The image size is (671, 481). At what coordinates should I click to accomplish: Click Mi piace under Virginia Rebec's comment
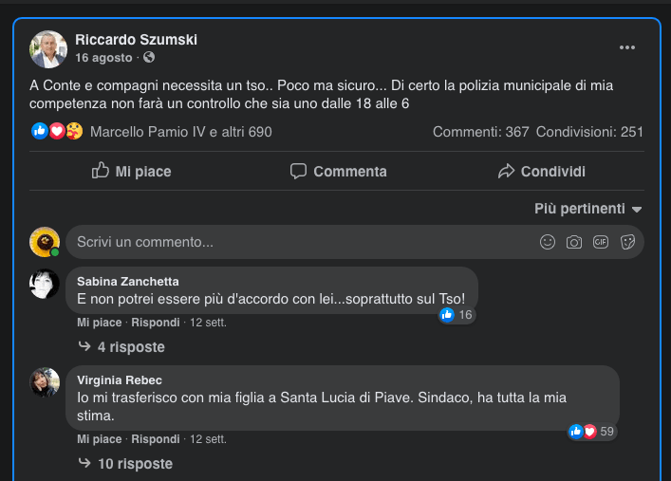point(99,439)
